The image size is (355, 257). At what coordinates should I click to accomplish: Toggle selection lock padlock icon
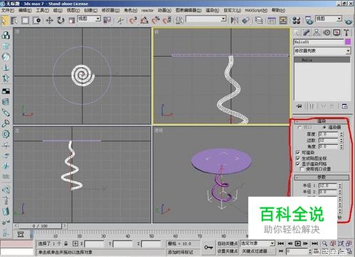66,244
